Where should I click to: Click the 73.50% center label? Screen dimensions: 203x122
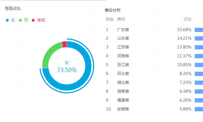pos(67,70)
